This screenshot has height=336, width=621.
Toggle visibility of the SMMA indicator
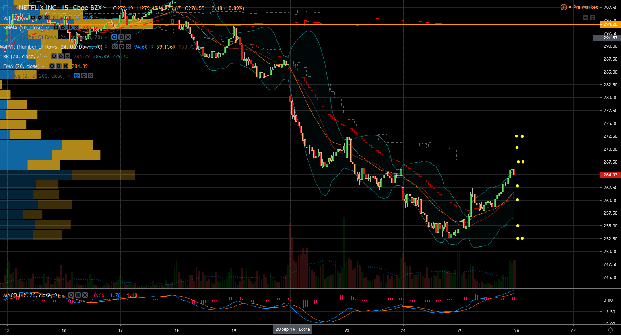click(x=56, y=27)
